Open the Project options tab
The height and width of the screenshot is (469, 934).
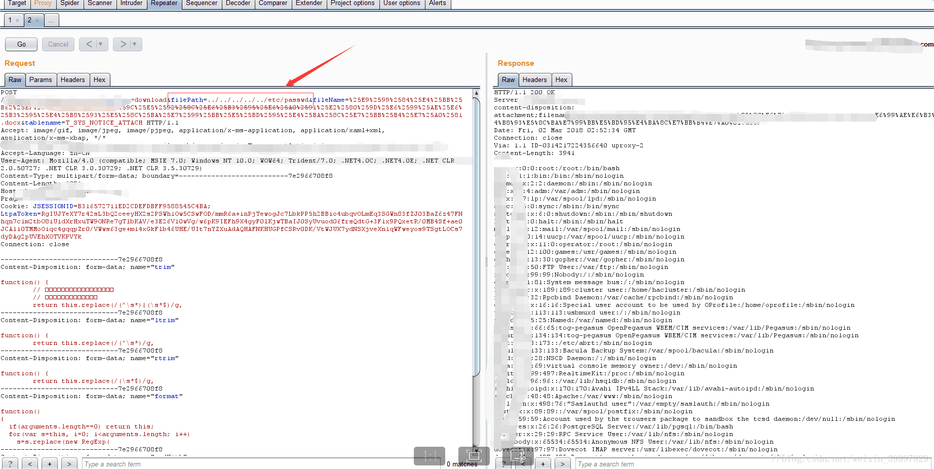tap(353, 4)
